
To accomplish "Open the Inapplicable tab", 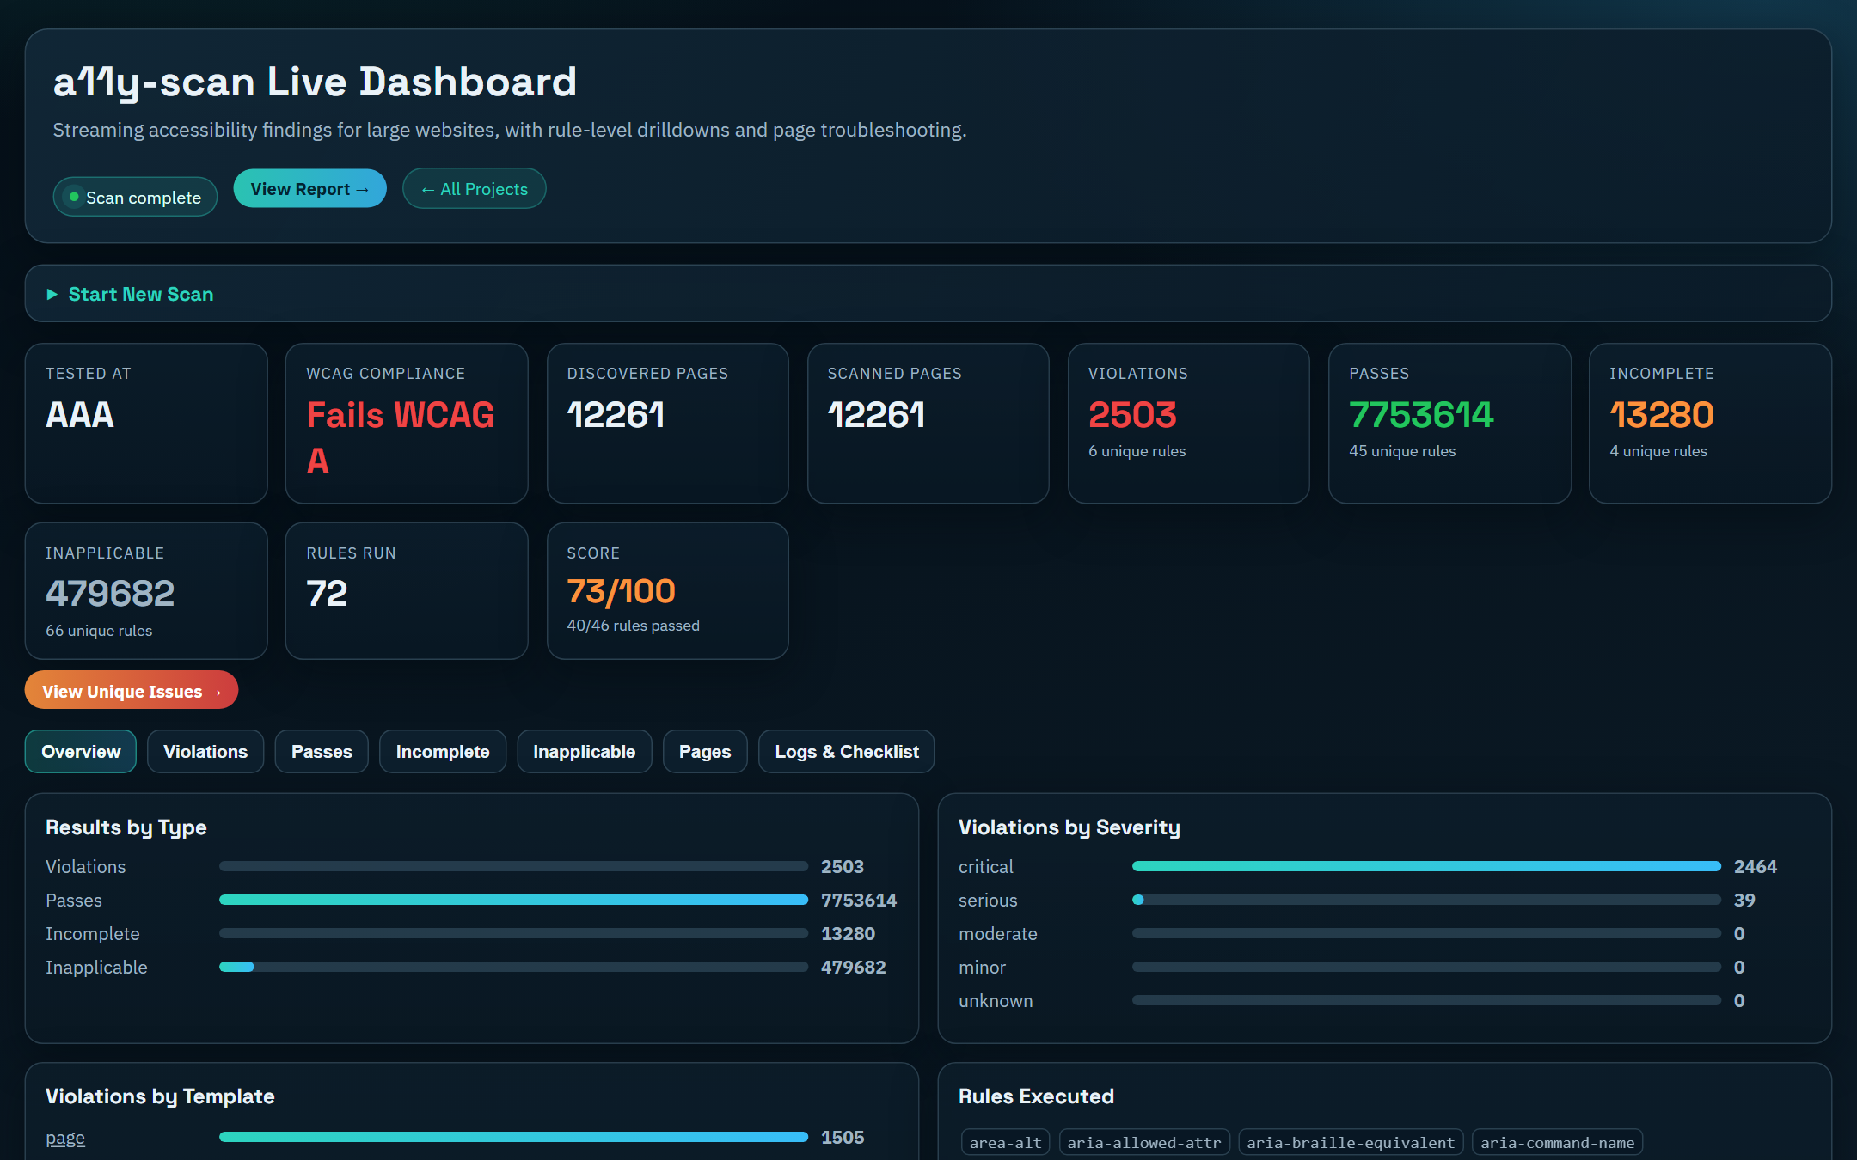I will pyautogui.click(x=585, y=752).
